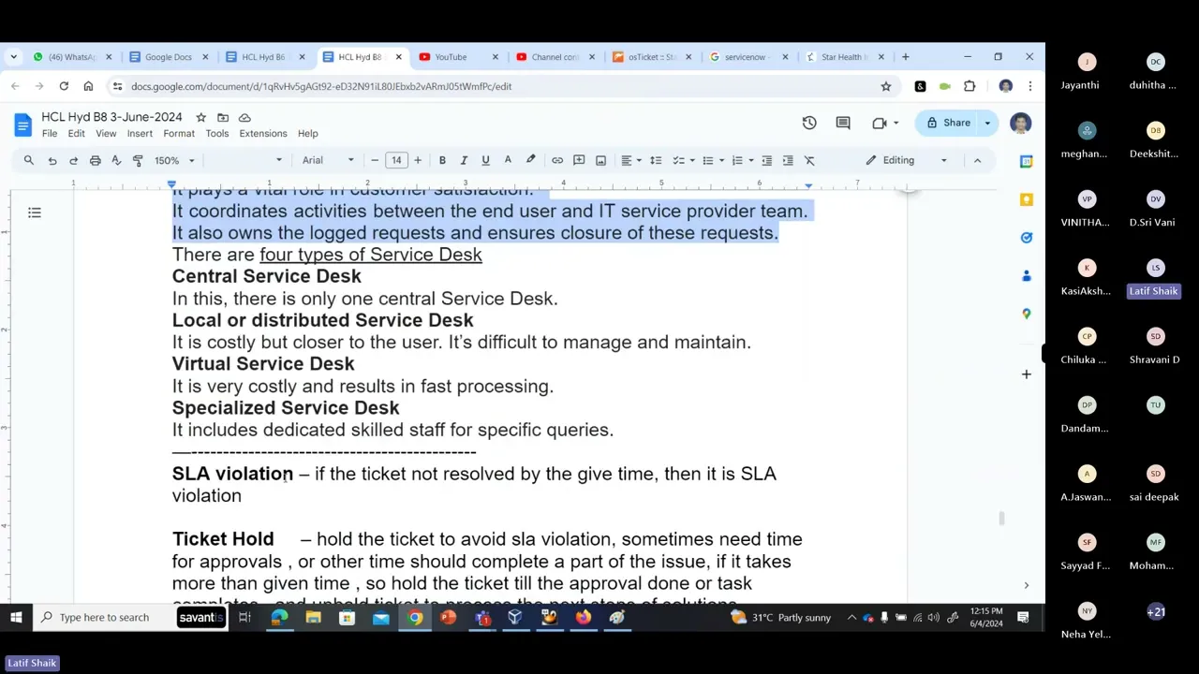
Task: Open the text color picker
Action: [508, 160]
